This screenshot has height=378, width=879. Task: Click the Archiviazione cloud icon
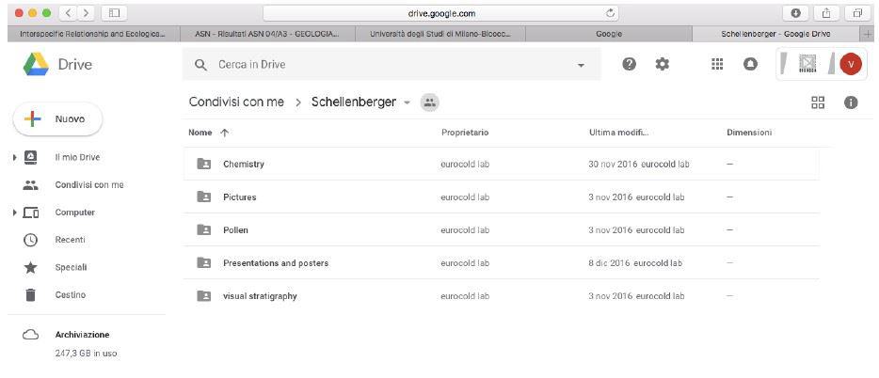click(x=30, y=335)
